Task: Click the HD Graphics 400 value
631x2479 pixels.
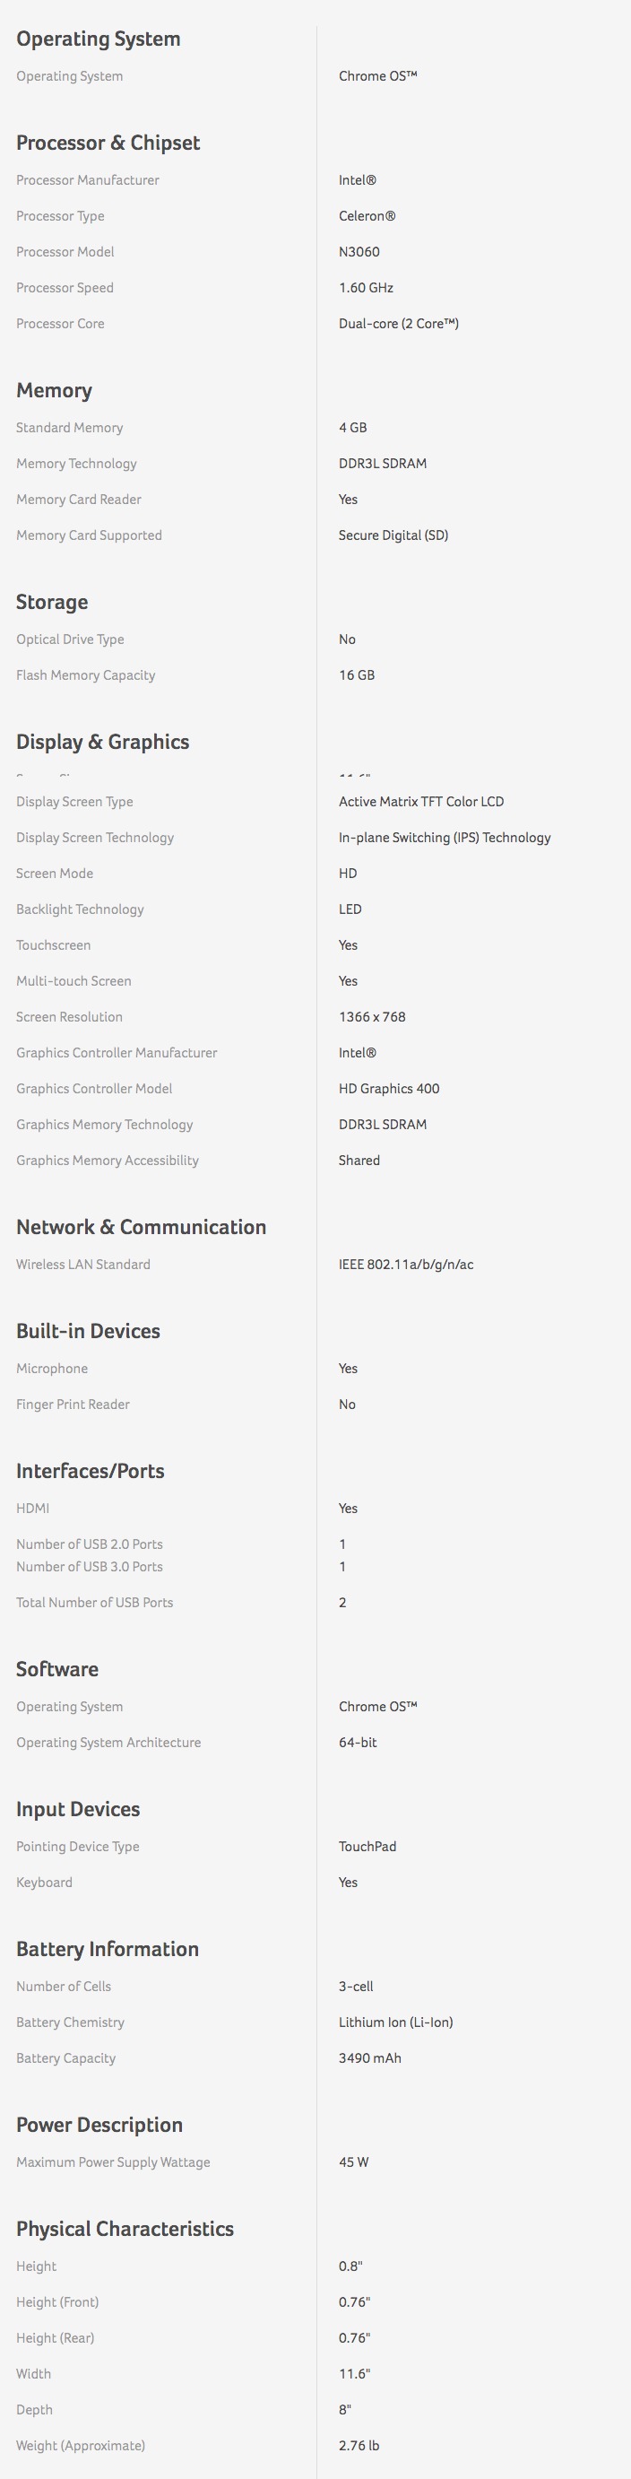Action: pyautogui.click(x=389, y=1089)
